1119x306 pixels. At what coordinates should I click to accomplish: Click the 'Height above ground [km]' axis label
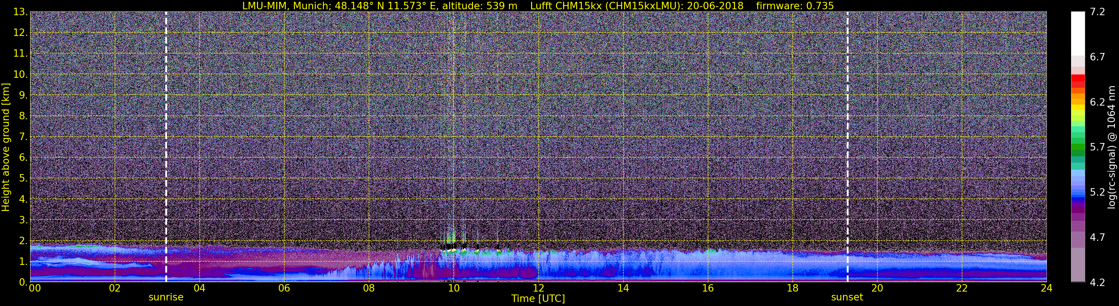pyautogui.click(x=6, y=147)
